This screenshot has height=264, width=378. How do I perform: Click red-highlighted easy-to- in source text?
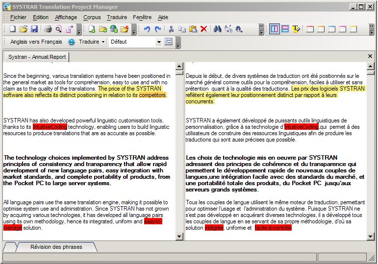(x=153, y=221)
